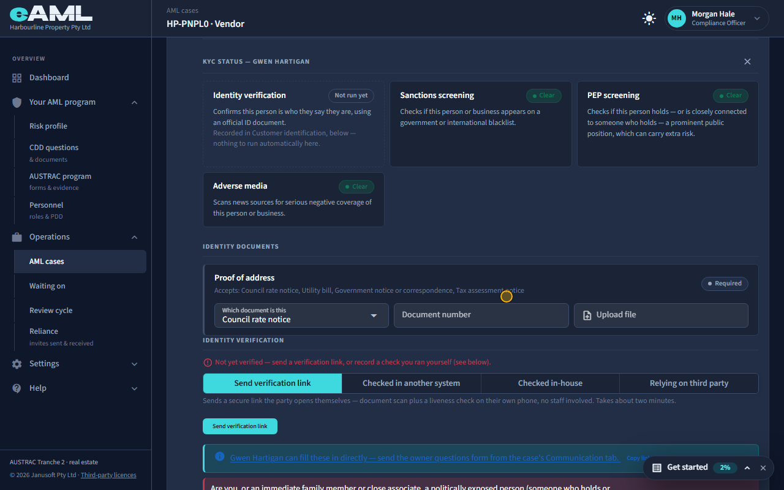Focus the Document number field

click(481, 315)
